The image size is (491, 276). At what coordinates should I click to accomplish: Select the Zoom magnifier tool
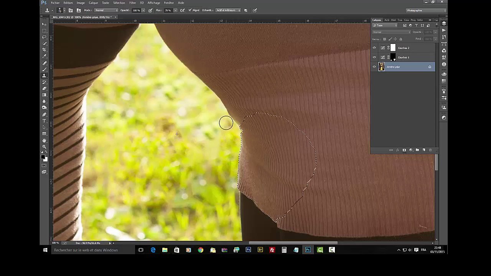44,147
